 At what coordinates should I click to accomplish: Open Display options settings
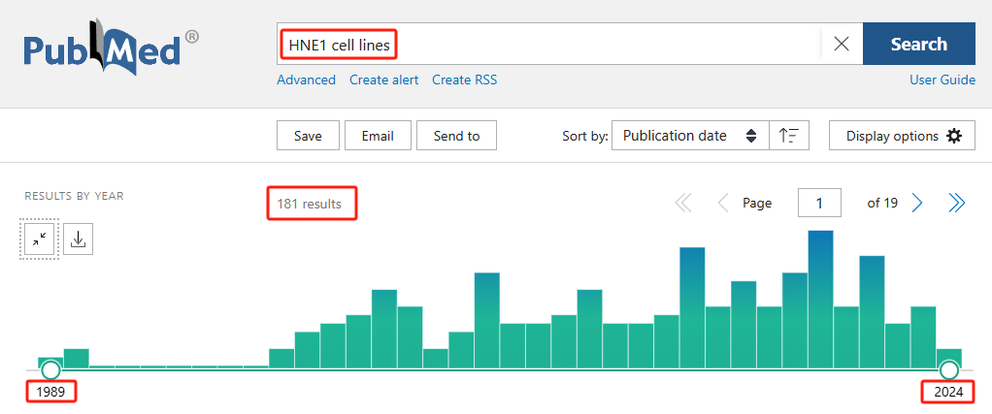(902, 136)
